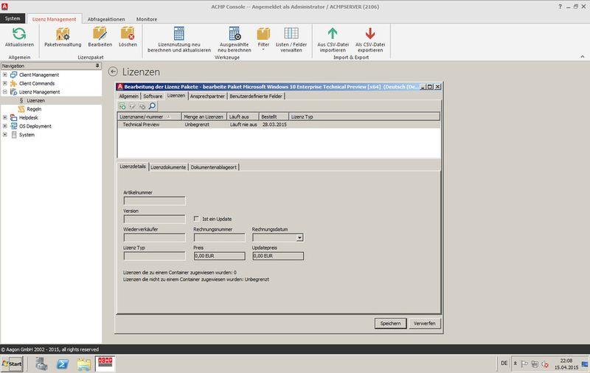Click the Artikelnummer input field

(x=154, y=200)
